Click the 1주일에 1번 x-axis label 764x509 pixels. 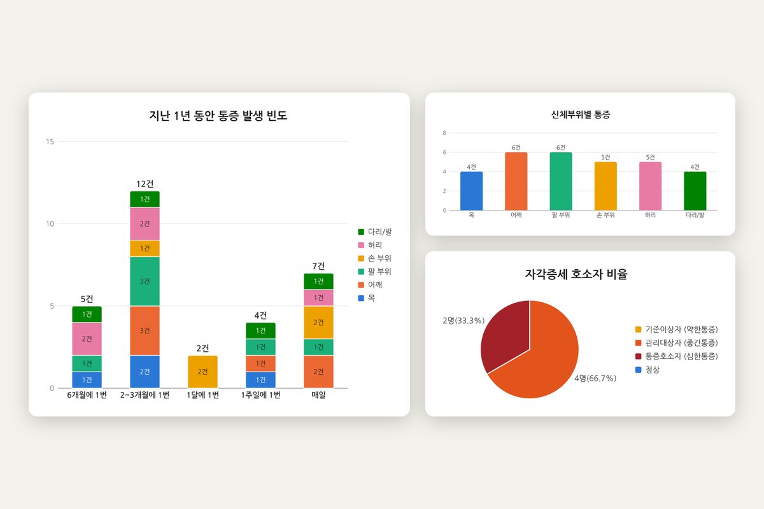click(260, 395)
